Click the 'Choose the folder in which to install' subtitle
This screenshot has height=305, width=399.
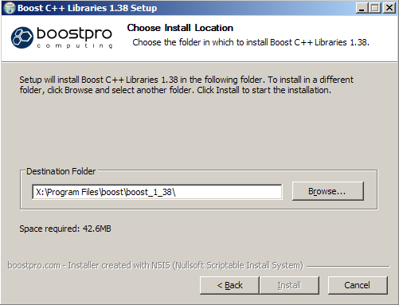(251, 42)
